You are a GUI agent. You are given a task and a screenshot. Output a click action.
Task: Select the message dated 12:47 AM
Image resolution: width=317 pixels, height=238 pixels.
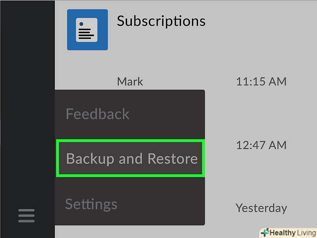pyautogui.click(x=261, y=145)
